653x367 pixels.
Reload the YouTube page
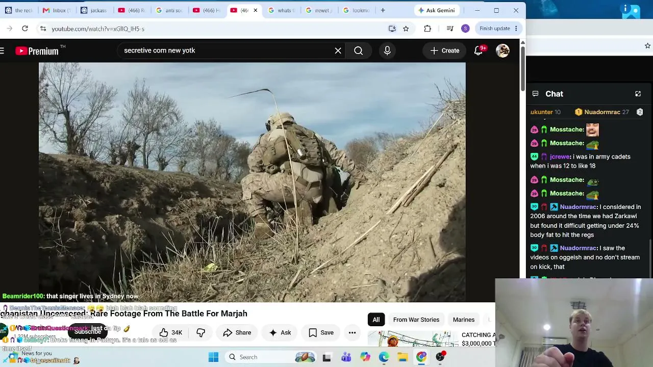[25, 29]
